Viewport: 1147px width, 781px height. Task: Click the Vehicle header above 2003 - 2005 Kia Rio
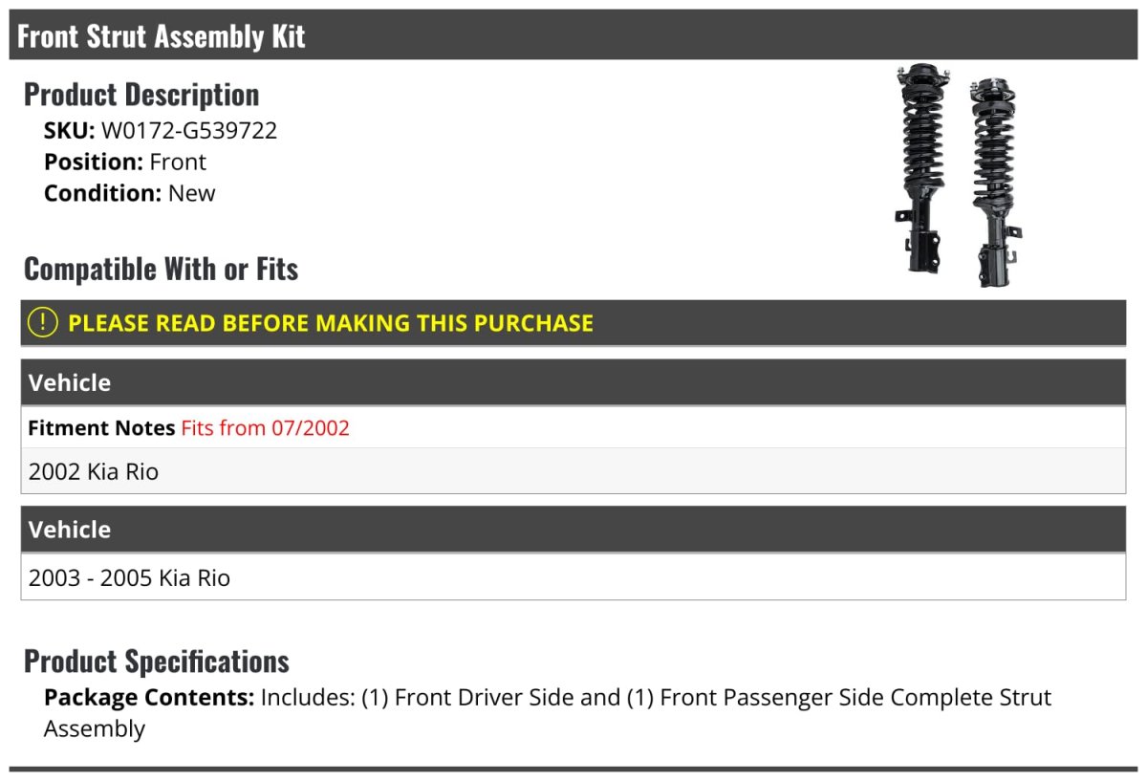tap(70, 530)
